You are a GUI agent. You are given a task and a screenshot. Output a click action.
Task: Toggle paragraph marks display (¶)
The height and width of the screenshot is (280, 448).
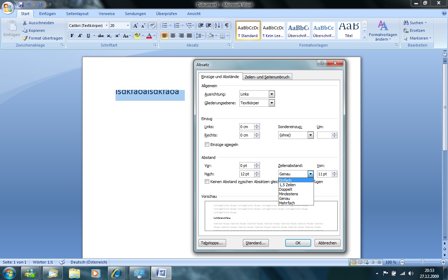227,26
